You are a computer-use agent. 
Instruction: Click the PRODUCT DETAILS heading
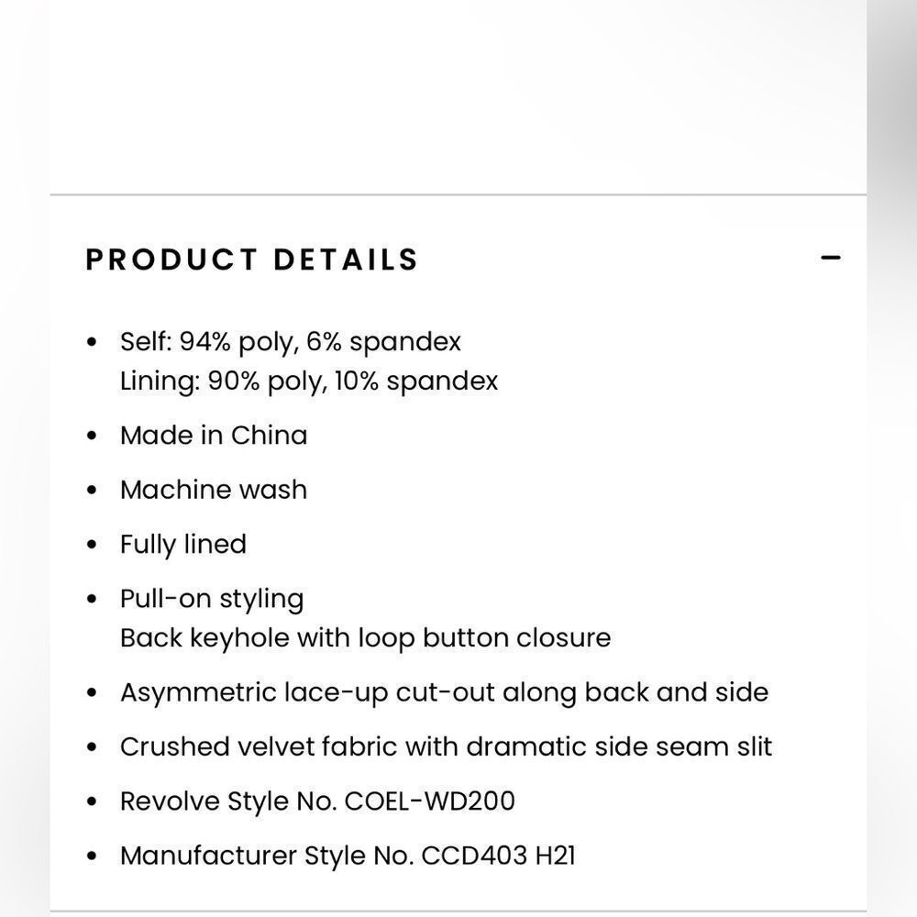[x=252, y=260]
